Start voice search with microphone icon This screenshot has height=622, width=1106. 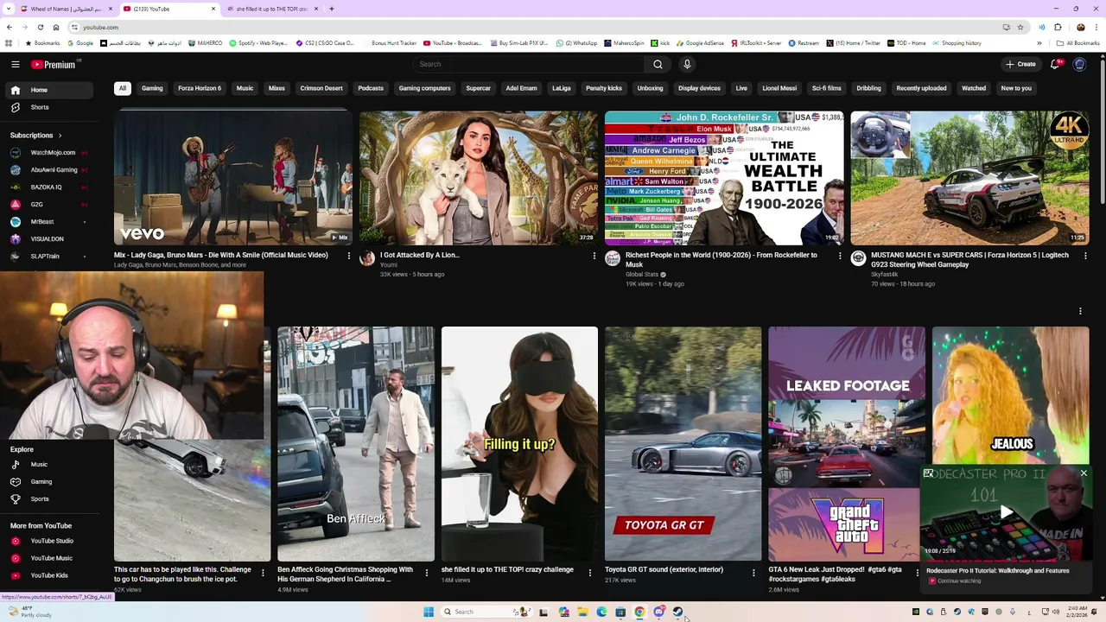687,64
